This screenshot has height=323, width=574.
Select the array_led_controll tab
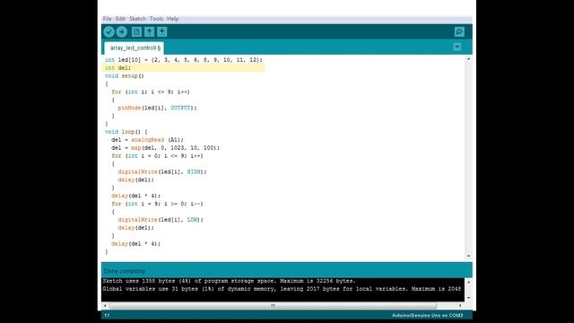(135, 48)
